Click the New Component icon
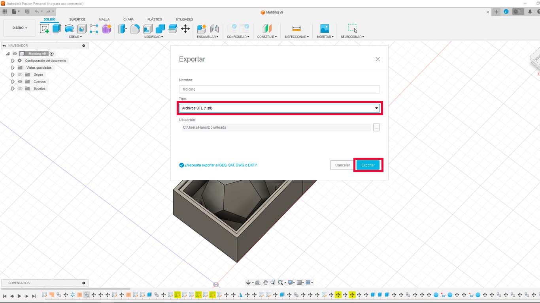Image resolution: width=540 pixels, height=303 pixels. pyautogui.click(x=202, y=29)
